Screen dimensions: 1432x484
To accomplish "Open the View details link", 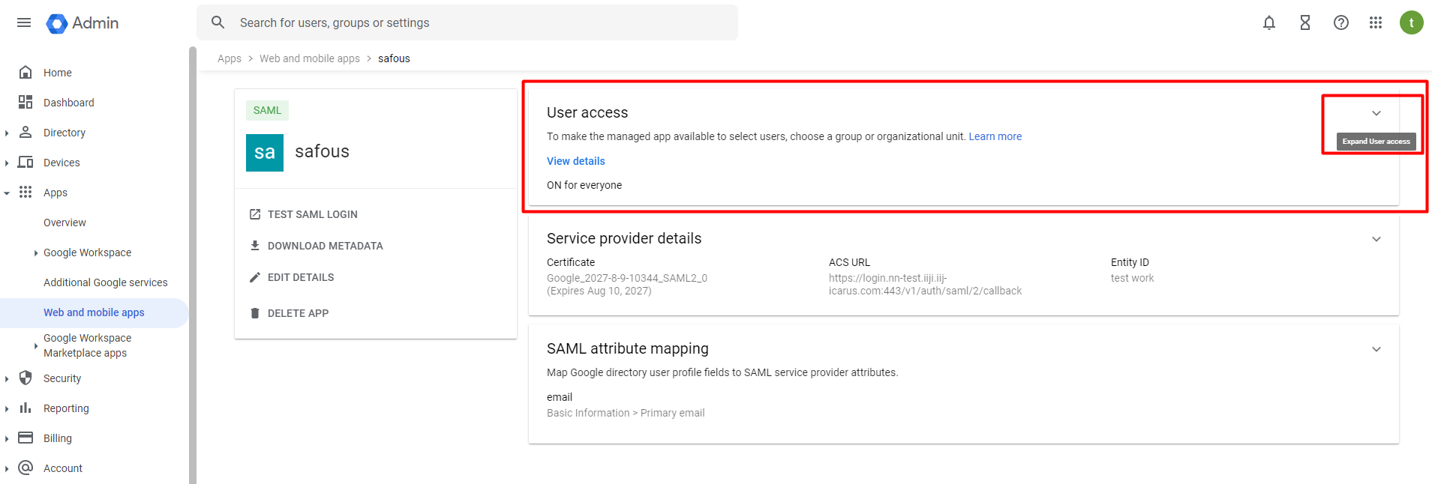I will click(575, 161).
